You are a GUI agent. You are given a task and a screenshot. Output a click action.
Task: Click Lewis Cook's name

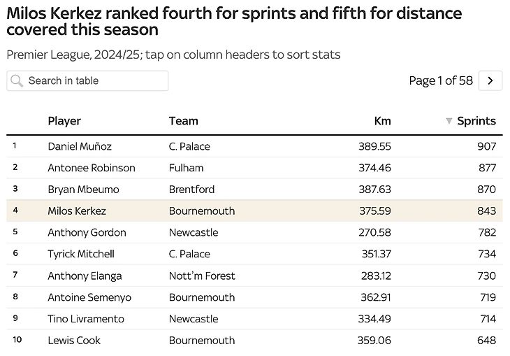coord(74,341)
